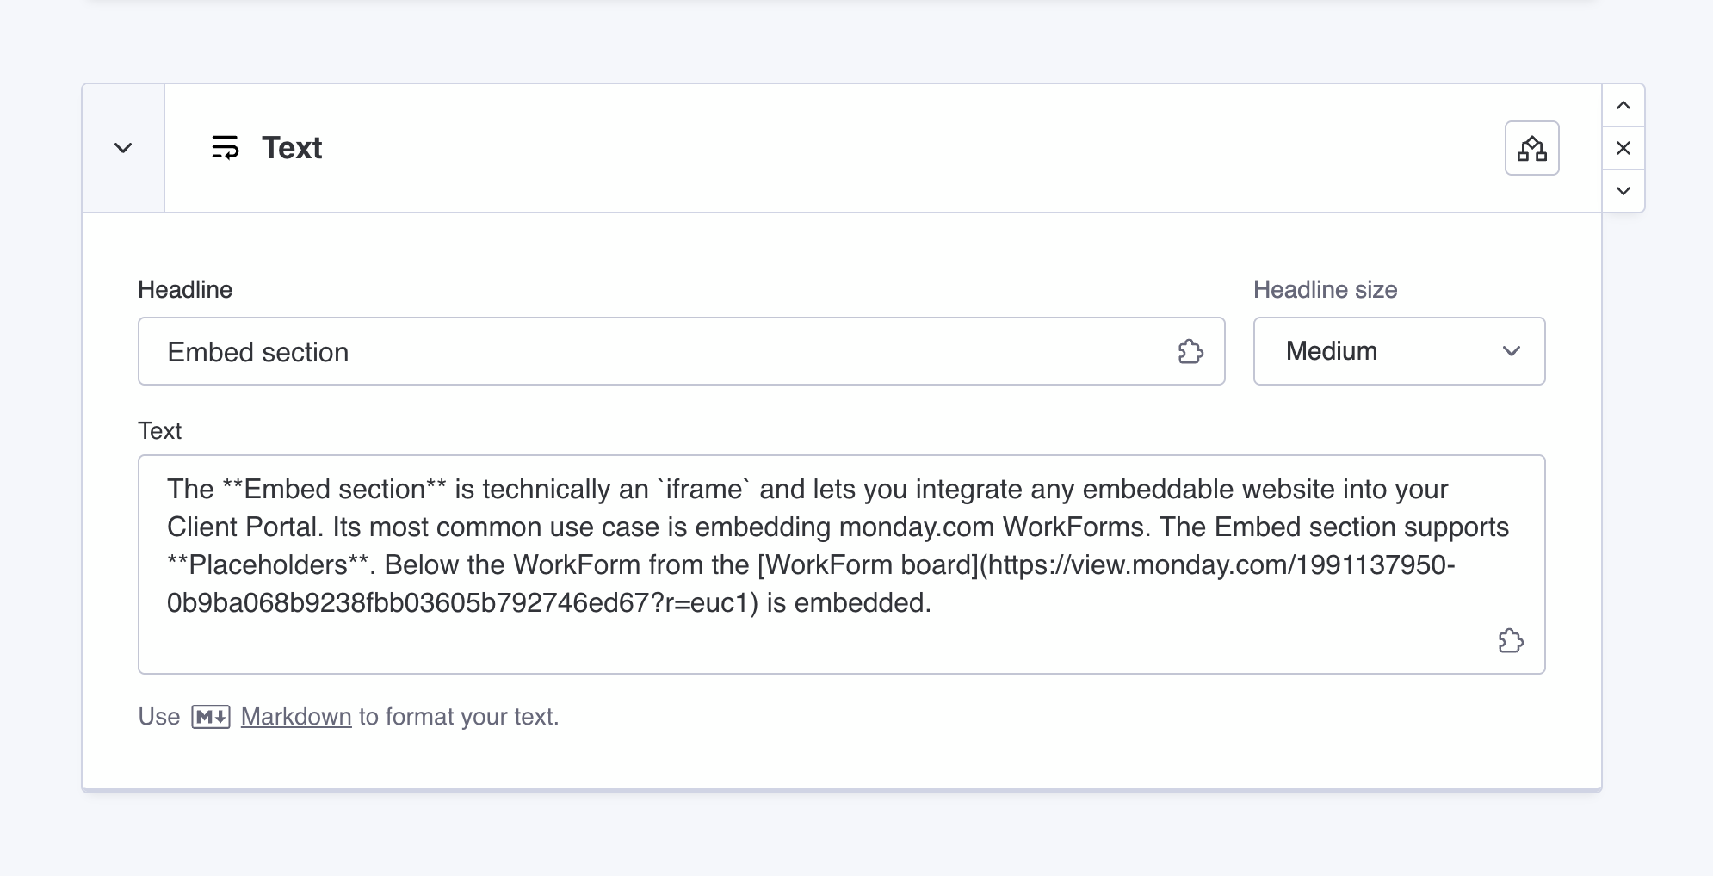Open placeholder puzzle icon in Headline field
The width and height of the screenshot is (1713, 876).
pyautogui.click(x=1190, y=351)
